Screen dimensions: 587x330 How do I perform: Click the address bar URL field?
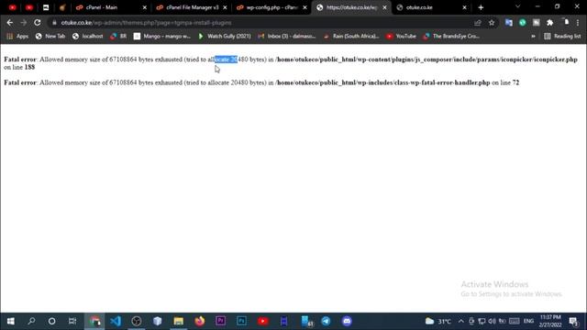[x=262, y=23]
